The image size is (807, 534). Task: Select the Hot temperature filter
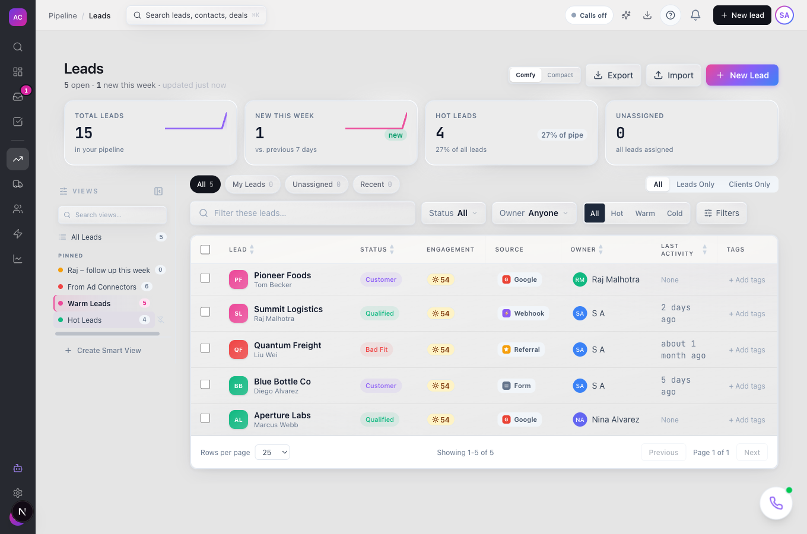coord(617,214)
